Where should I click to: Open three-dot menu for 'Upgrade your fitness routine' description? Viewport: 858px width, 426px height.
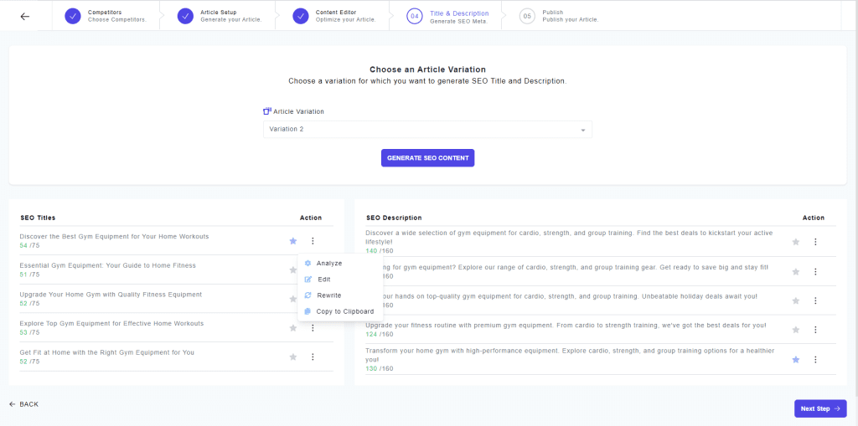point(814,330)
